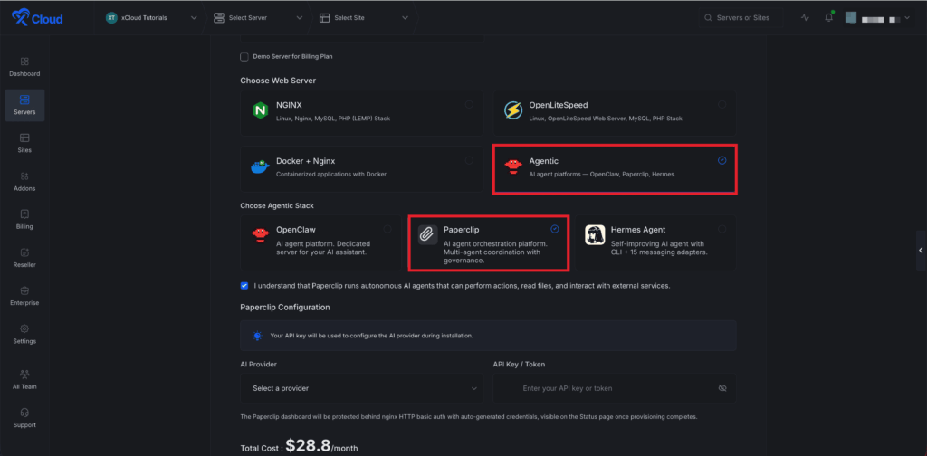Toggle API key visibility eye icon
This screenshot has width=927, height=456.
coord(722,388)
